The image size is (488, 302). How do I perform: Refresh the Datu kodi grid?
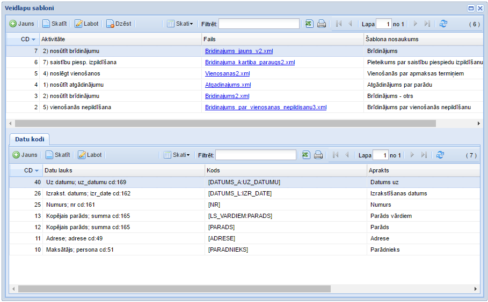(x=440, y=155)
